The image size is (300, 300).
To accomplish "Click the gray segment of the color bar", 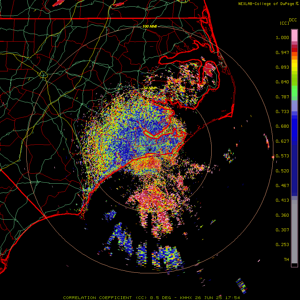I will [x=294, y=232].
